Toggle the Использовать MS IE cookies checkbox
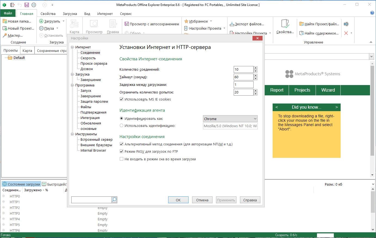 [121, 99]
